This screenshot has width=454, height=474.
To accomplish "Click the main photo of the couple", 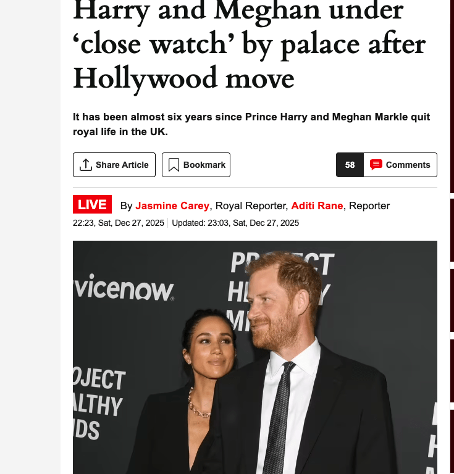I will [x=255, y=357].
